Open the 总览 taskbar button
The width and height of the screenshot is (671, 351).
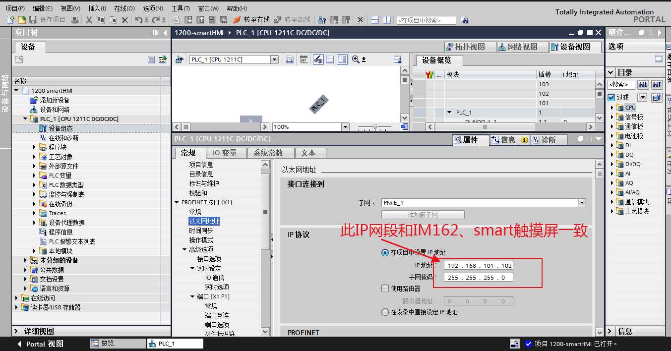tap(117, 344)
